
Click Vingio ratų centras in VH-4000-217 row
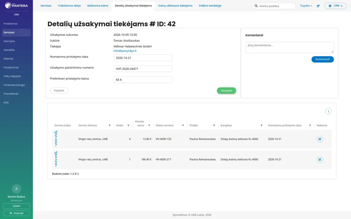[x=93, y=159]
